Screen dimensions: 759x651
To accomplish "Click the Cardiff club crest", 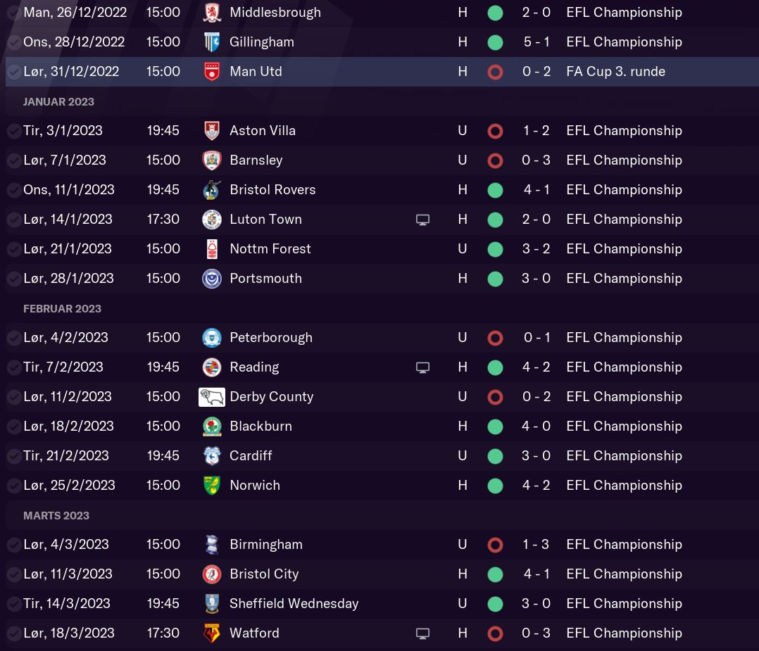I will [211, 456].
